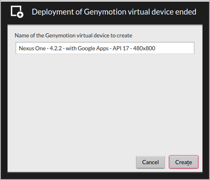
Task: Click the new virtual device icon
Action: (17, 12)
